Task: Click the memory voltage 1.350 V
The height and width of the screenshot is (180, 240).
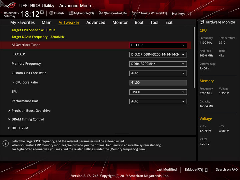Action: 224,93
